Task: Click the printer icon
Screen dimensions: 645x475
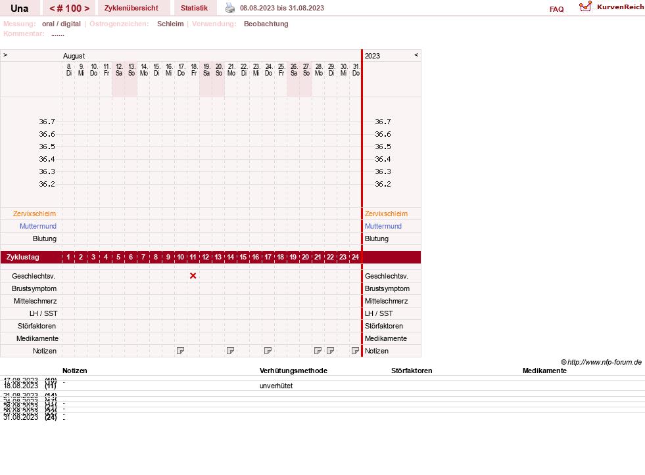Action: pos(230,8)
